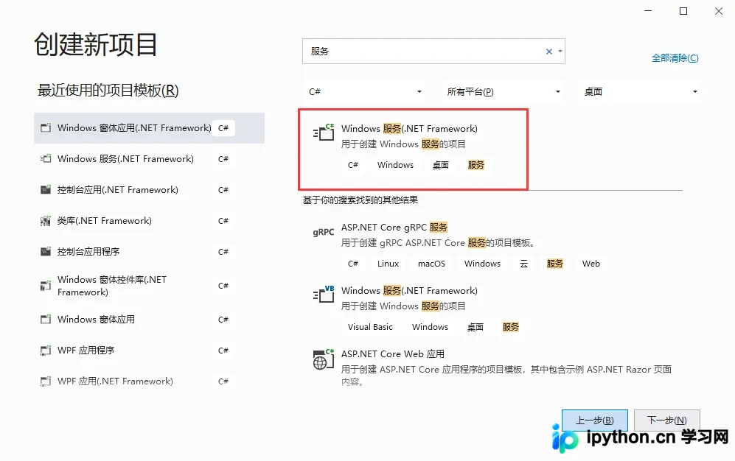Screen dimensions: 735x461
Task: Click Windows tag on gRPC 服务 result
Action: (x=482, y=264)
